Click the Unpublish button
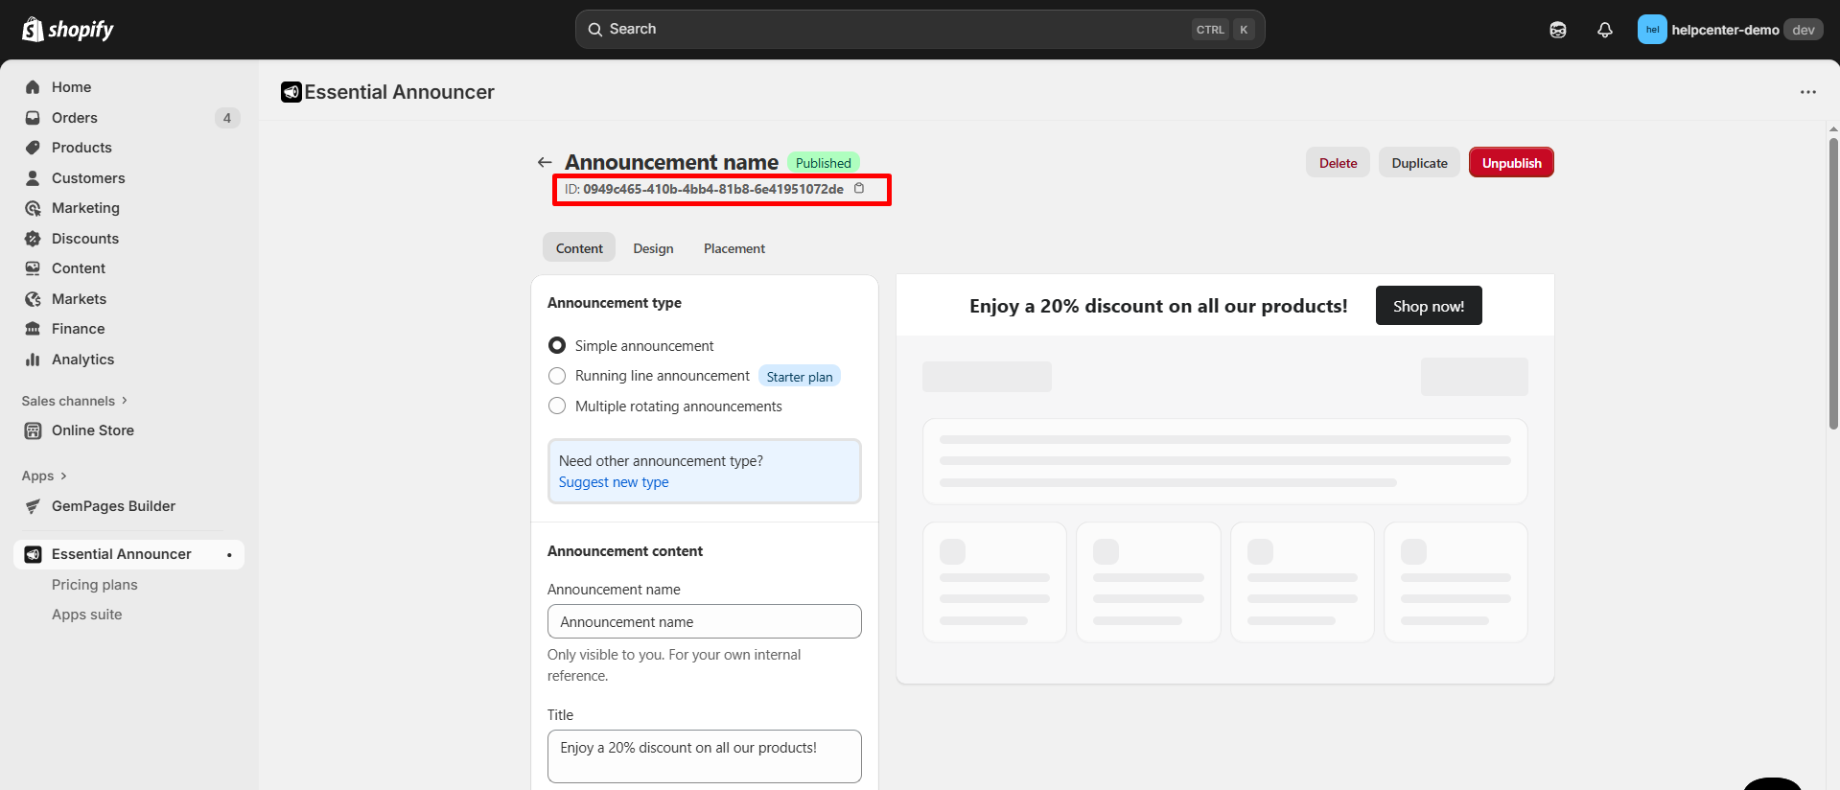 (x=1510, y=163)
